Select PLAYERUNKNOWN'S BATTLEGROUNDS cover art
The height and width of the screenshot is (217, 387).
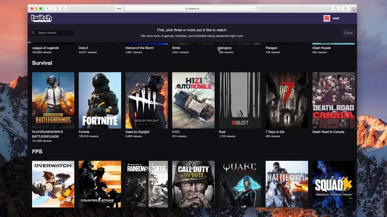(x=53, y=100)
